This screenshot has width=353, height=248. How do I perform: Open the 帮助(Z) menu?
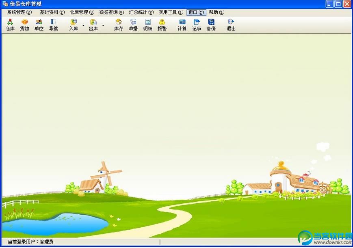pos(217,12)
